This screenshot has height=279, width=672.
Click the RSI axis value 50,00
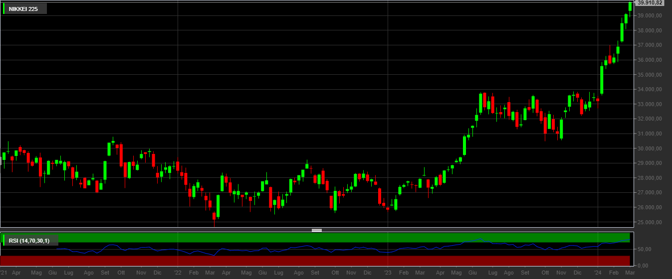click(x=644, y=249)
